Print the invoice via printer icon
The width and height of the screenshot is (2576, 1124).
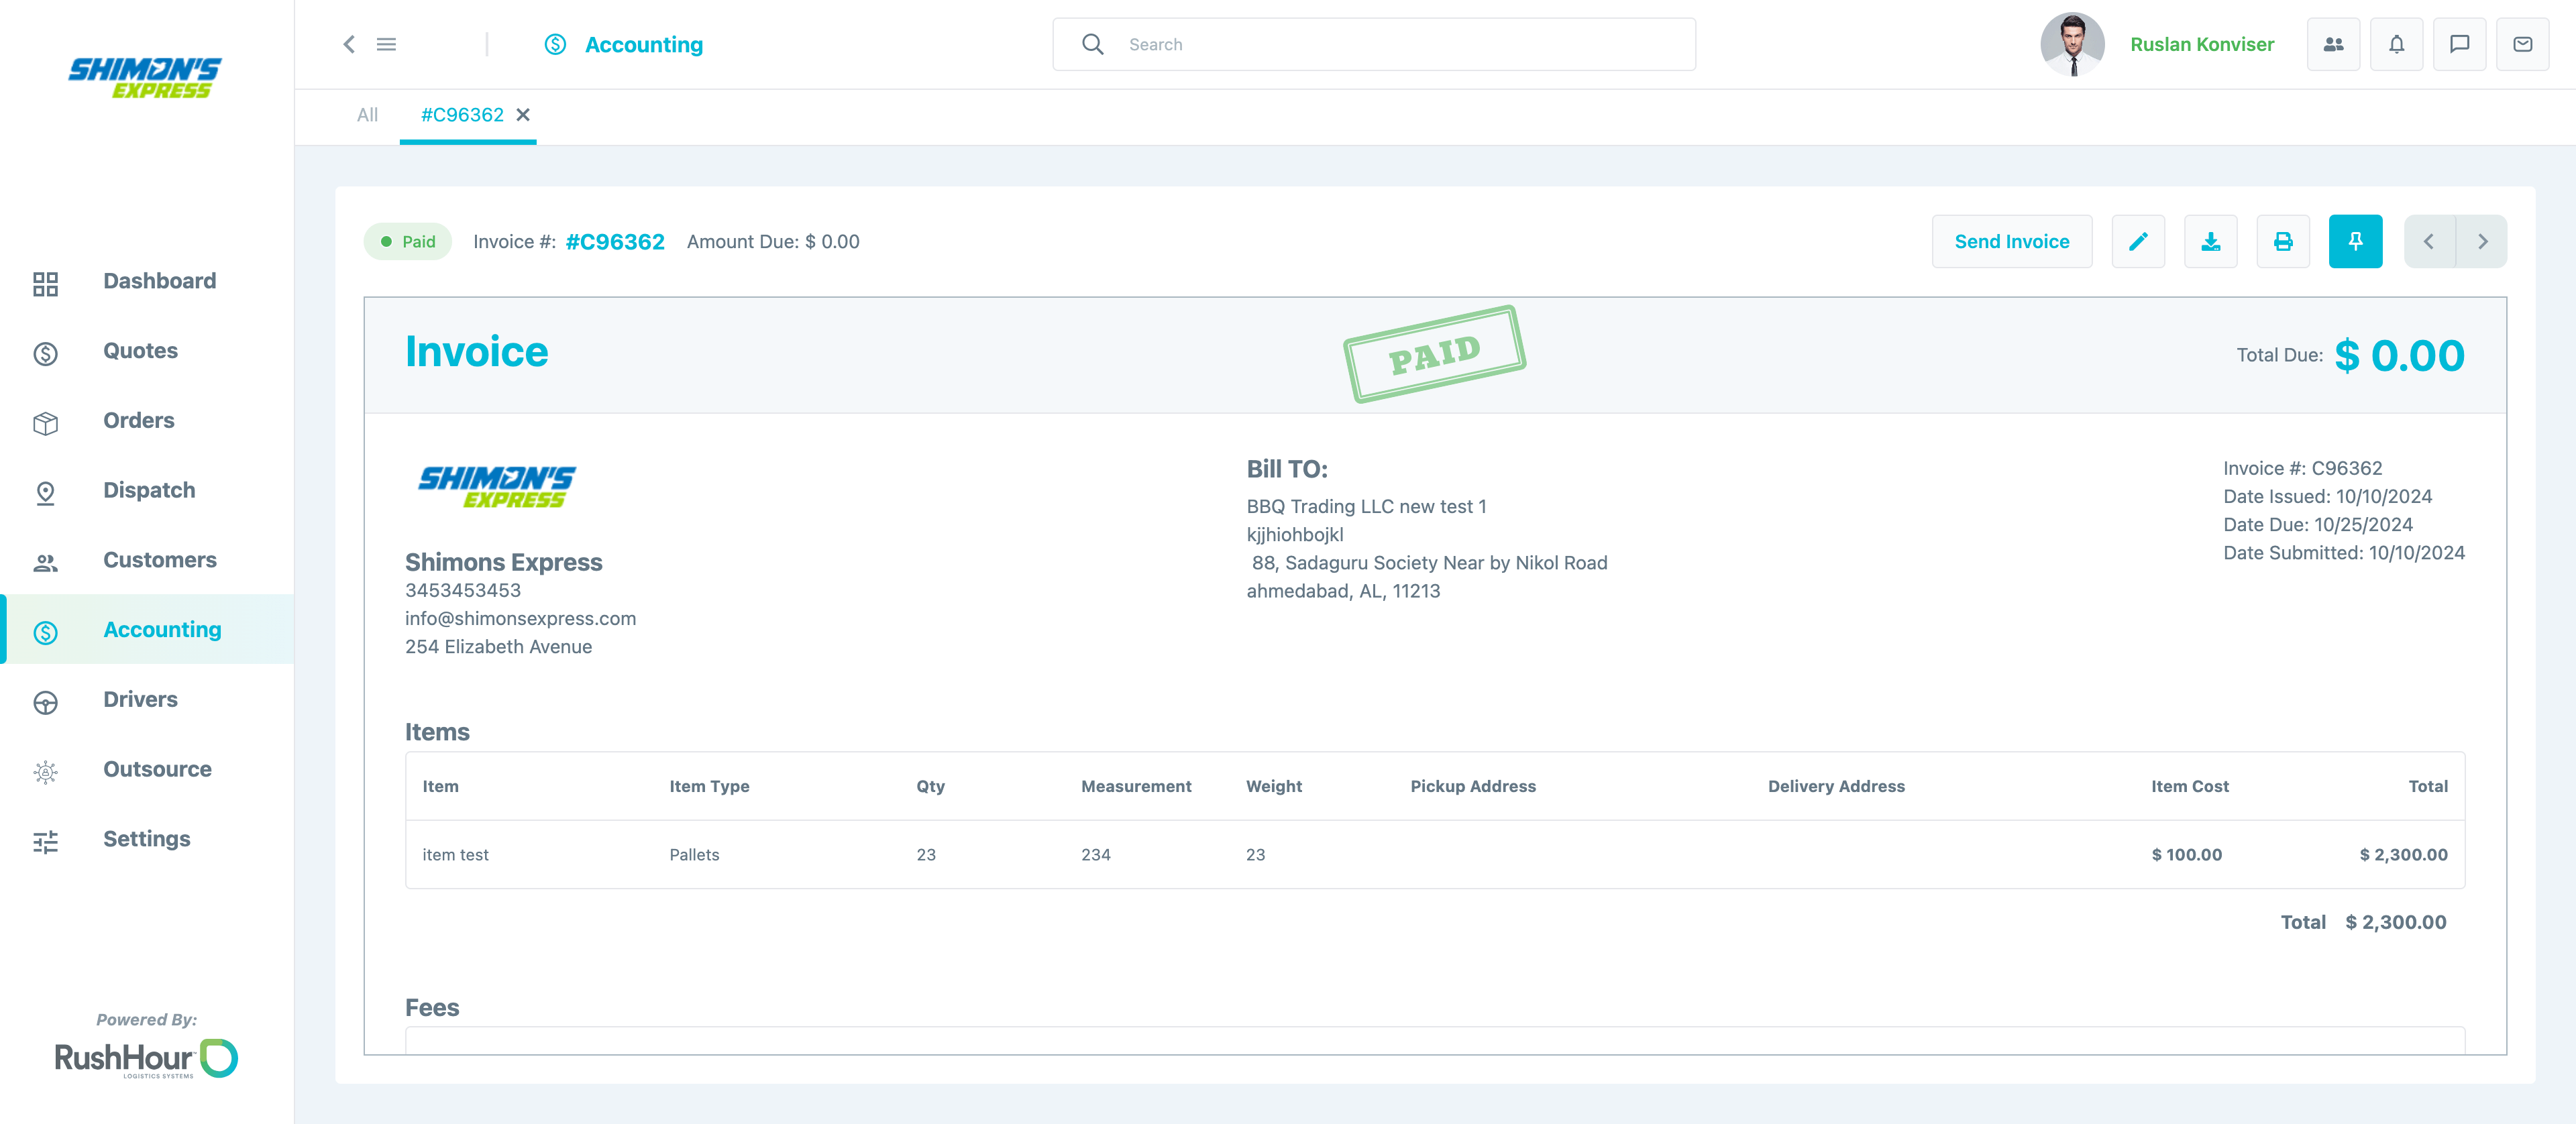point(2283,241)
